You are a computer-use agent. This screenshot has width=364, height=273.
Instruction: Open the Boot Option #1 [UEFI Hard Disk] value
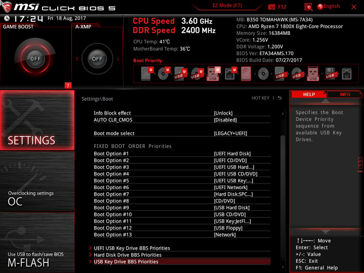click(x=232, y=154)
